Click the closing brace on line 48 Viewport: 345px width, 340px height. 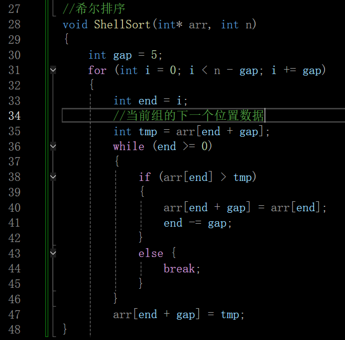(65, 329)
